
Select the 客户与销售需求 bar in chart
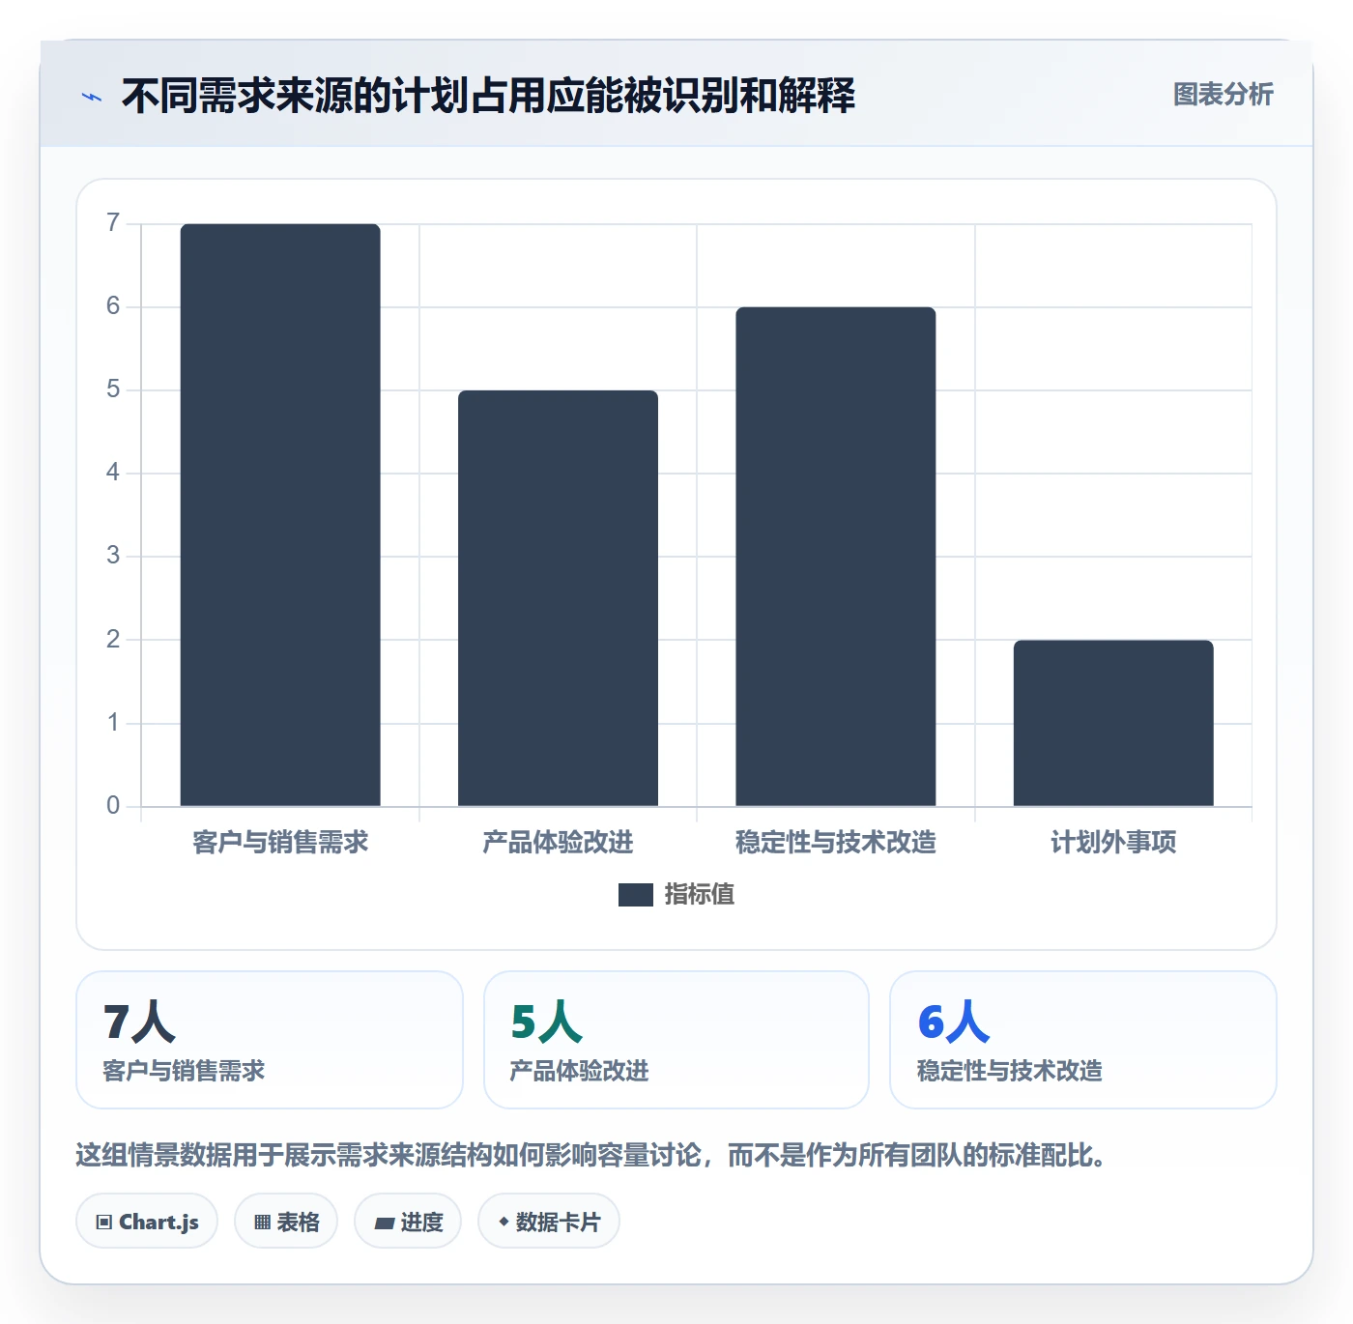[280, 515]
